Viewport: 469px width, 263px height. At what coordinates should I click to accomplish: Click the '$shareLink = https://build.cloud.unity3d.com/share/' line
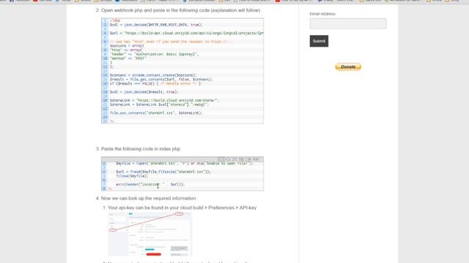click(x=164, y=100)
